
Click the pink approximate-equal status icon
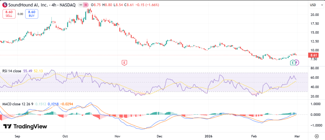(85, 5)
